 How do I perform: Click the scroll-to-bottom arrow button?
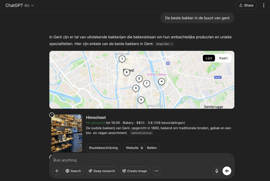pyautogui.click(x=142, y=147)
